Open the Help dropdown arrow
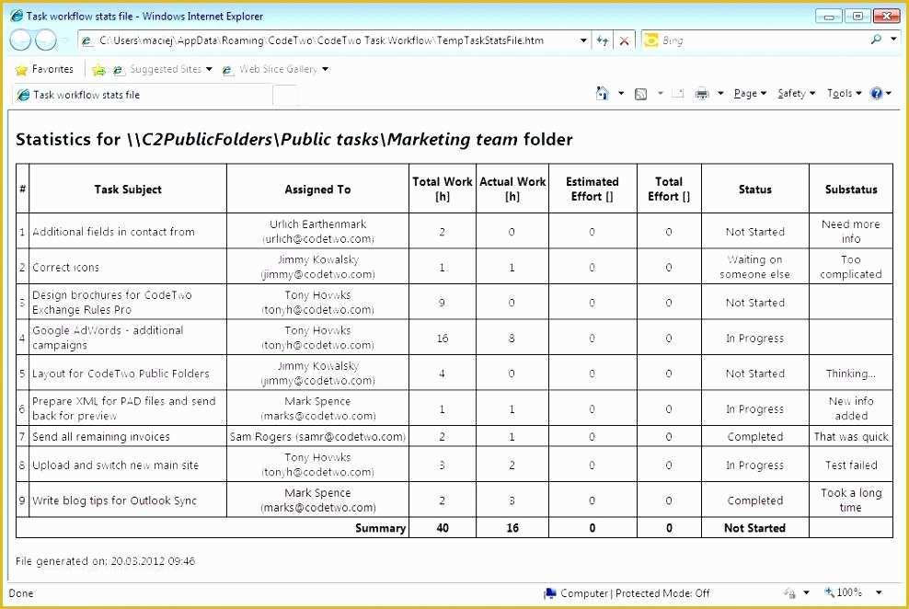Screen dimensions: 909x609 click(888, 93)
